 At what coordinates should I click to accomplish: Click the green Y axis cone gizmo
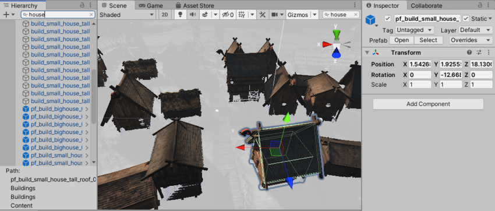pos(336,34)
